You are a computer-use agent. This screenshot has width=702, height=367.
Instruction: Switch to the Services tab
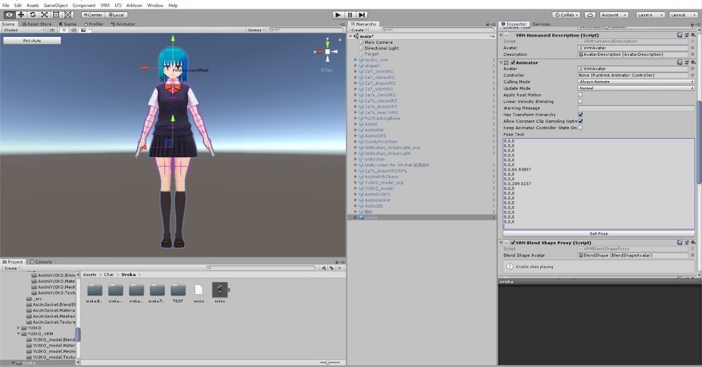click(x=541, y=24)
